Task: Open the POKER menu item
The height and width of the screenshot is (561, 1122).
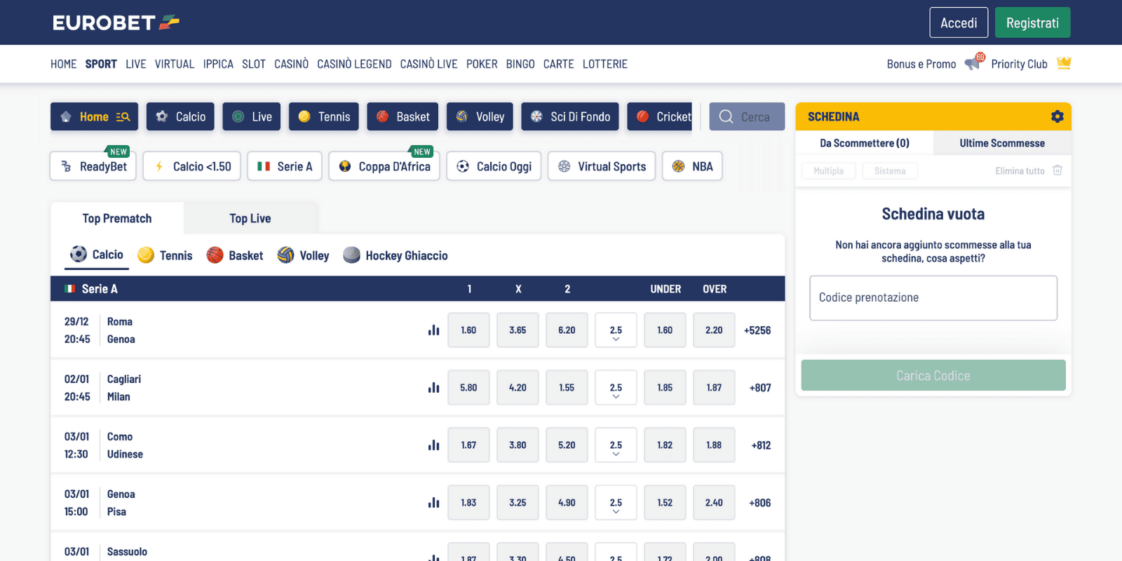Action: [482, 64]
